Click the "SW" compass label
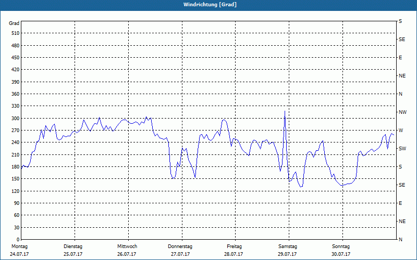This screenshot has width=417, height=260. [x=402, y=149]
